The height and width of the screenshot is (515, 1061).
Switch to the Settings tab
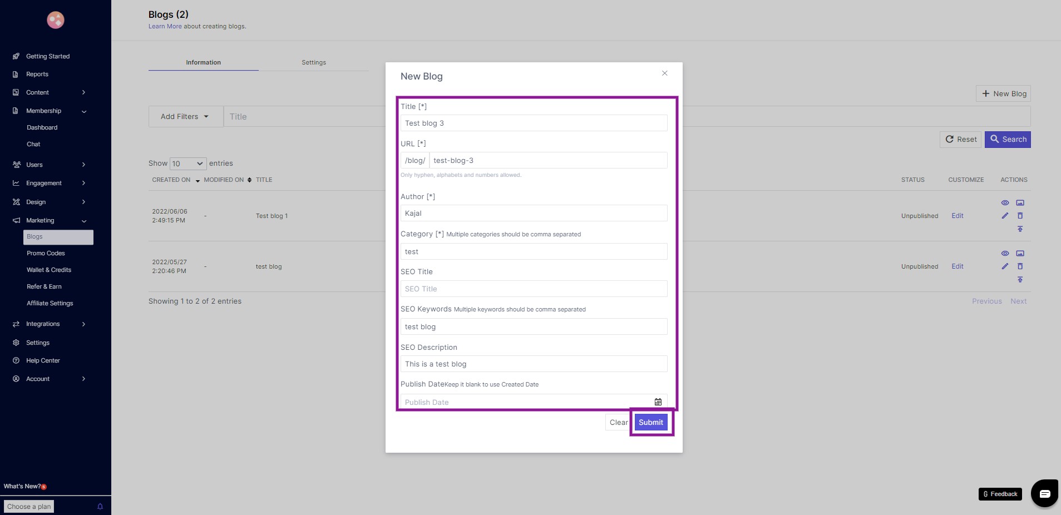[x=314, y=62]
